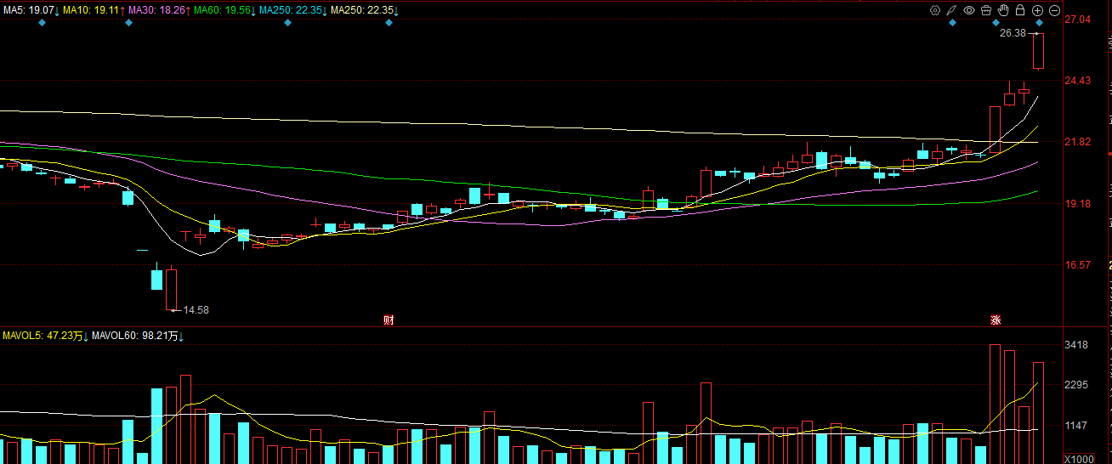Click the blue diamond below the zoom-in icon
The image size is (1112, 464).
pos(1039,22)
